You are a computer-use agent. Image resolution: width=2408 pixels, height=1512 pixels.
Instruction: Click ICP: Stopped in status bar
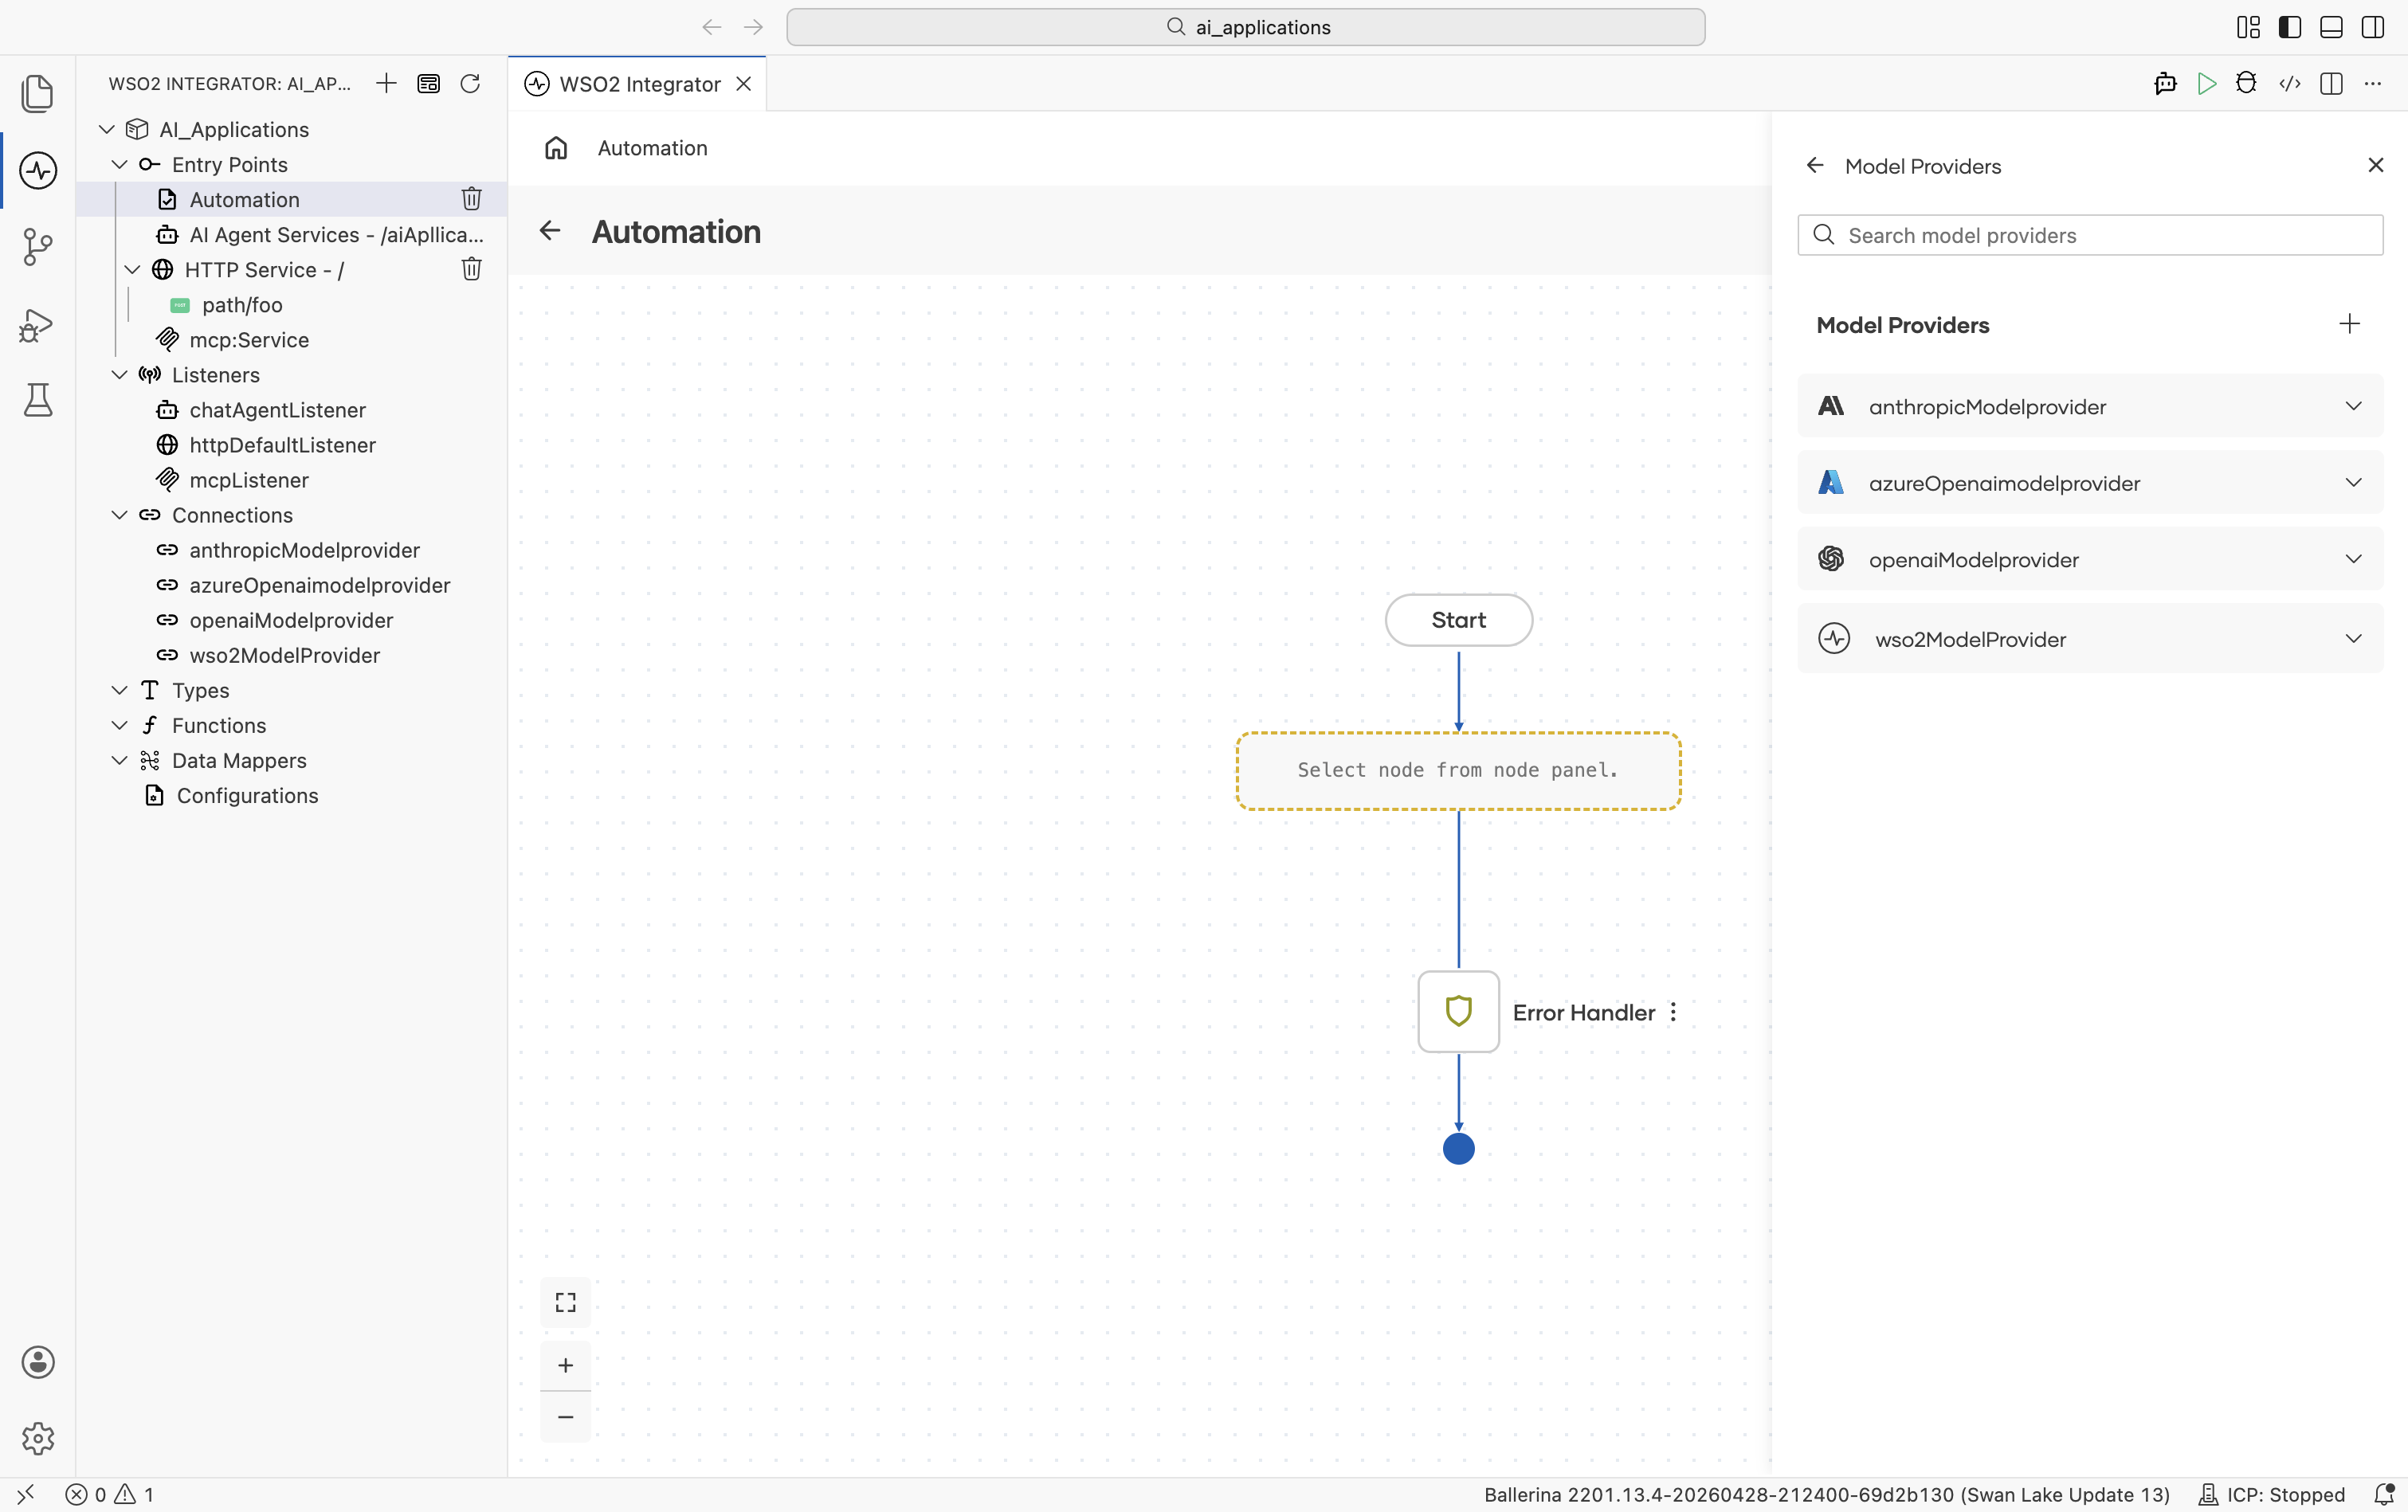pos(2271,1494)
